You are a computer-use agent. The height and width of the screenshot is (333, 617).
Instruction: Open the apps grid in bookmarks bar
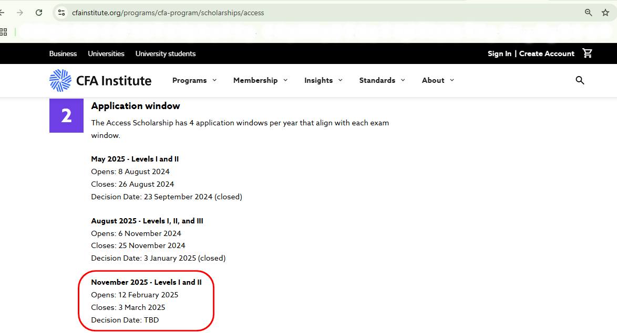(x=4, y=32)
